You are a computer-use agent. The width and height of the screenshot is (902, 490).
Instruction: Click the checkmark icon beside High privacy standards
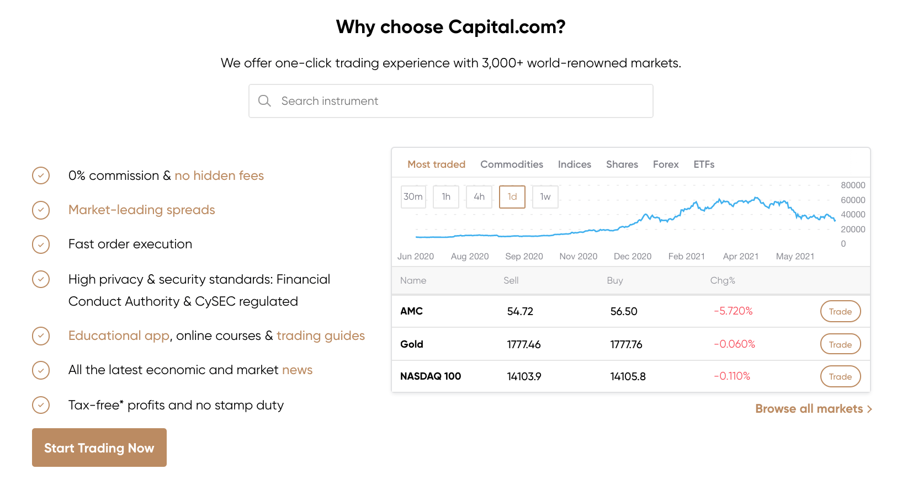[41, 279]
